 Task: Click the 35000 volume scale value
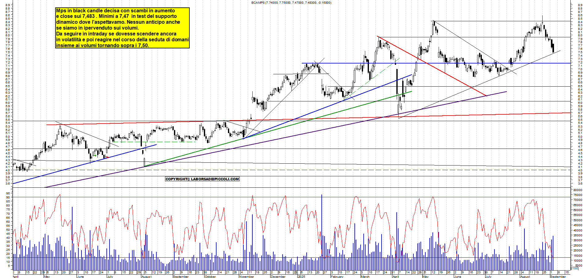coord(578,235)
